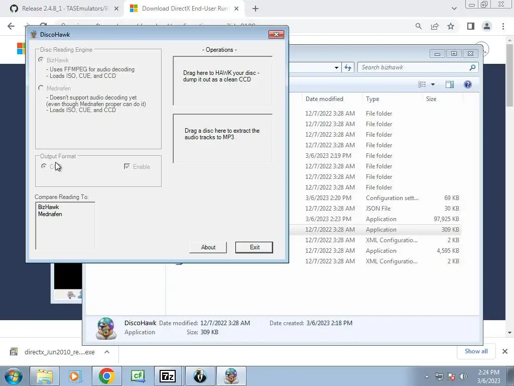
Task: Bookmark this page with the star icon
Action: click(451, 26)
